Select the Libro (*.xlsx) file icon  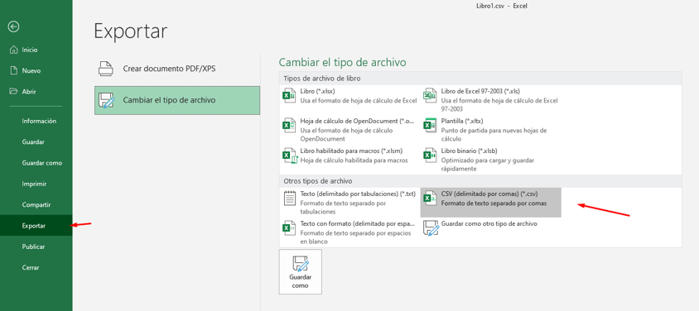[289, 96]
